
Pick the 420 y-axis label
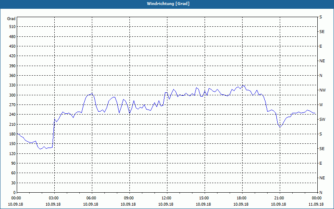click(x=13, y=56)
